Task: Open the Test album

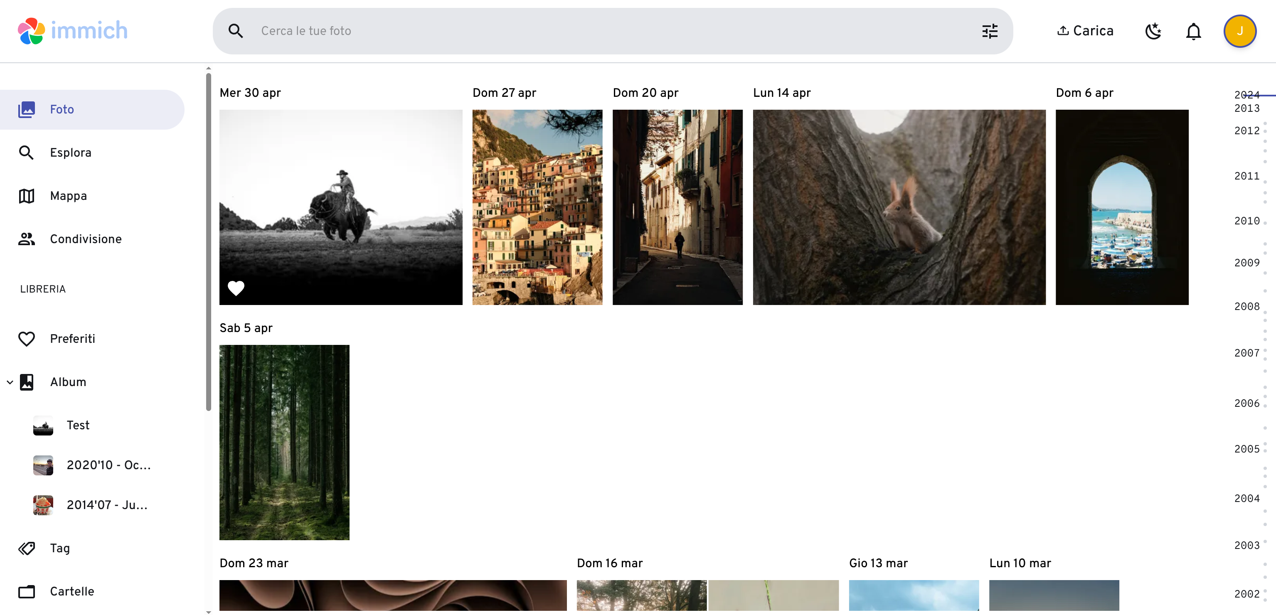Action: 78,425
